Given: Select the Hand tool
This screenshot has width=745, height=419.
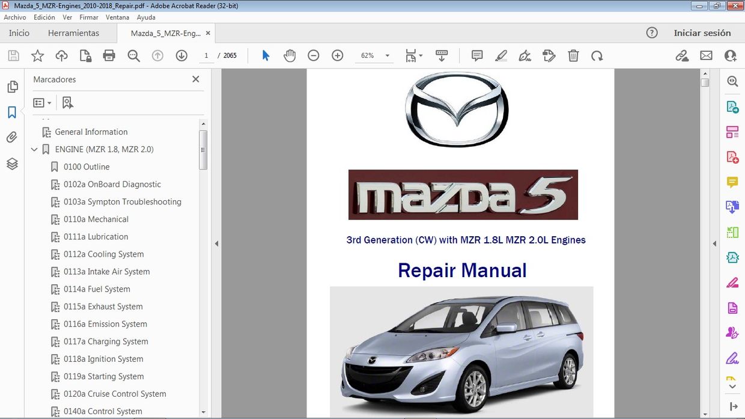Looking at the screenshot, I should coord(290,55).
